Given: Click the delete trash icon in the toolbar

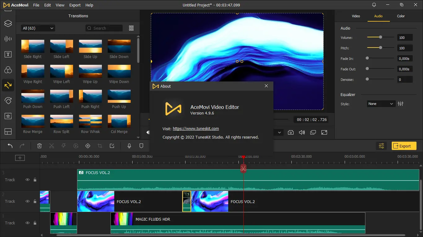Looking at the screenshot, I should coord(40,146).
